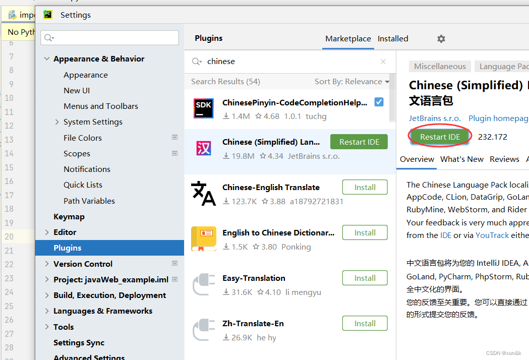Click the Language Pack tag
529x360 pixels.
(x=502, y=67)
